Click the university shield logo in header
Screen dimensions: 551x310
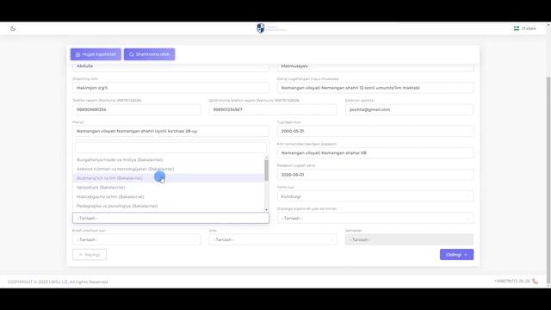point(260,28)
